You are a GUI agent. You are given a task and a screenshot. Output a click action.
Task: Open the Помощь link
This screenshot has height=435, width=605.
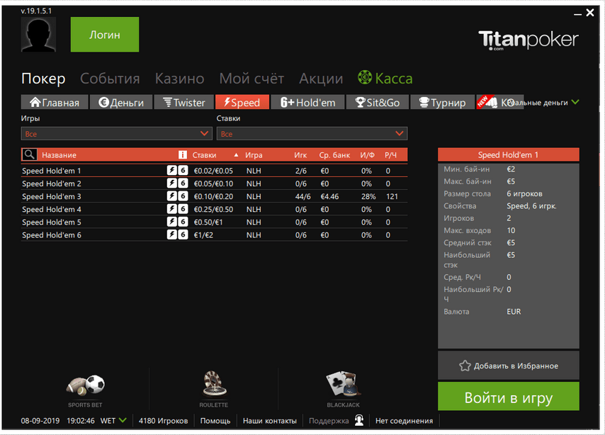click(x=215, y=421)
